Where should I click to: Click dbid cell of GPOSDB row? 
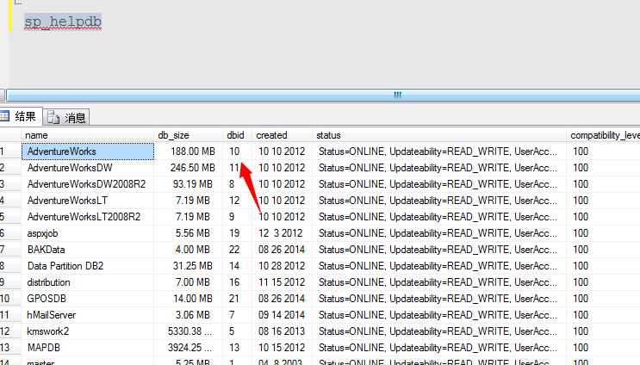237,299
